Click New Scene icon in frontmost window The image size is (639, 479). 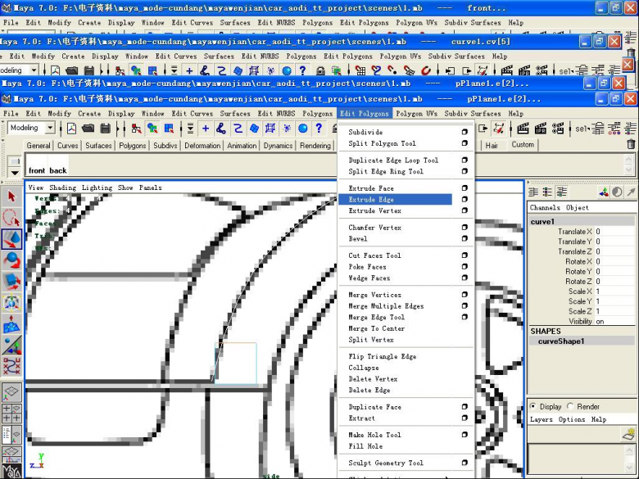(71, 129)
